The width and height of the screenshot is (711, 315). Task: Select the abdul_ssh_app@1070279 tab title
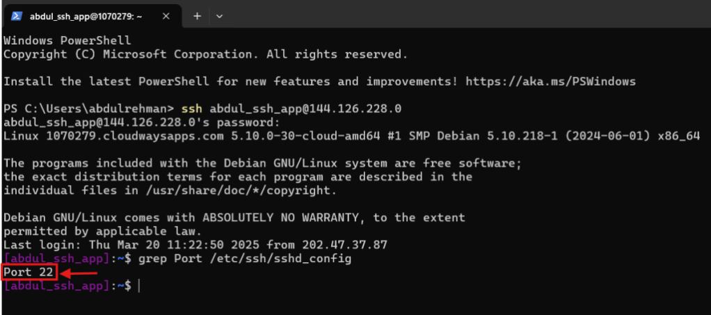click(88, 15)
